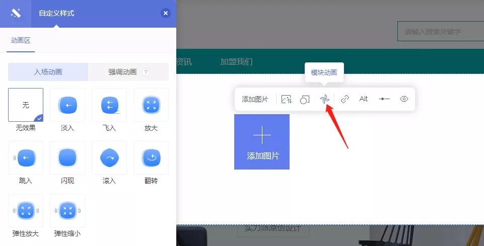Viewport: 484px width, 246px height.
Task: Pick the 弹性放大 elastic zoom icon
Action: pos(26,211)
